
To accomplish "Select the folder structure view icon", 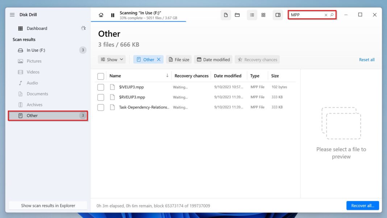I will pyautogui.click(x=237, y=15).
